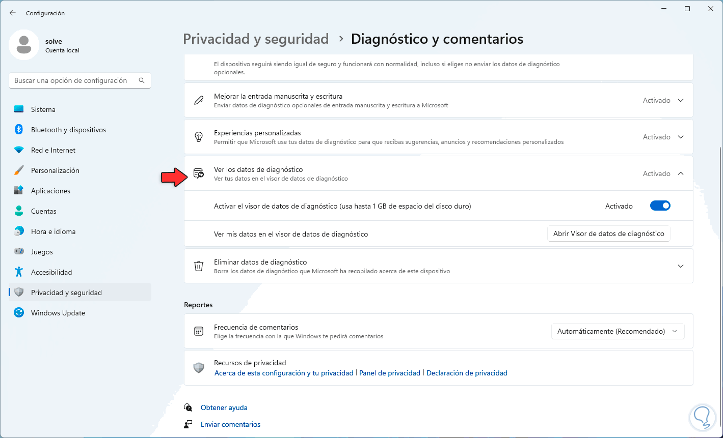723x438 pixels.
Task: Collapse Ver los datos de diagnóstico
Action: pyautogui.click(x=681, y=173)
